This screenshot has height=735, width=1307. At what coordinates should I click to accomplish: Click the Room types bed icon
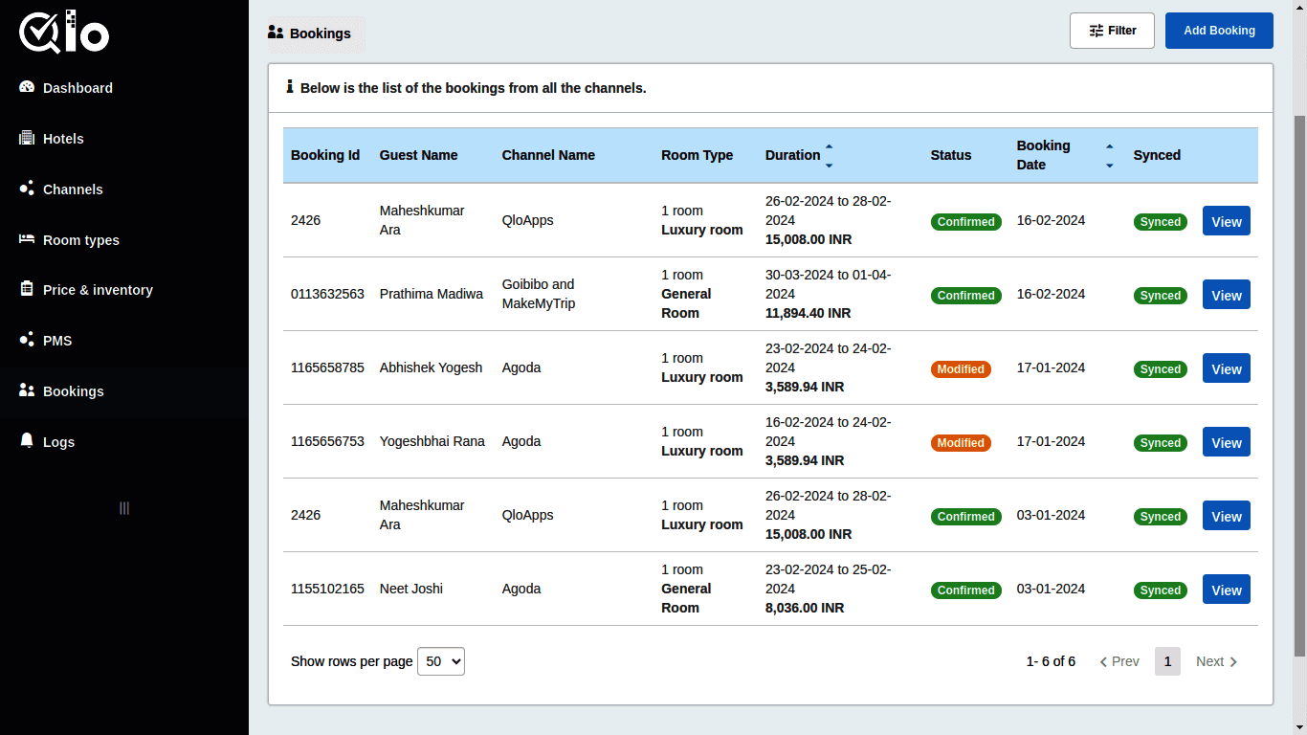pos(25,239)
